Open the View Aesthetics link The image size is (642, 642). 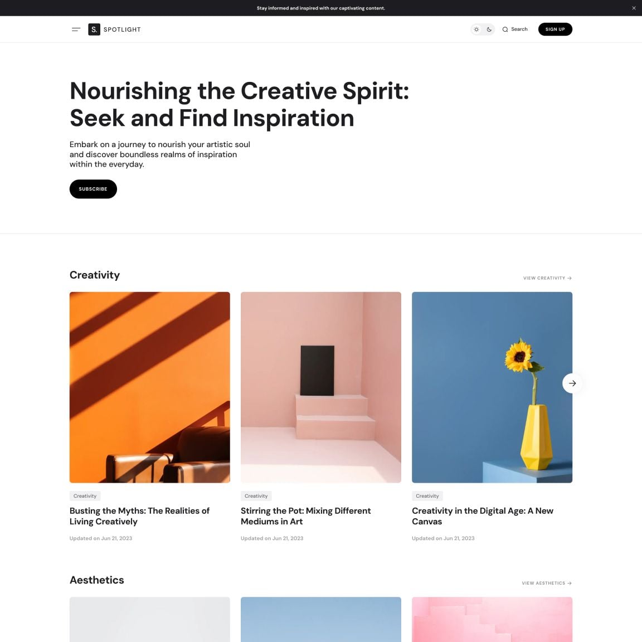click(x=547, y=583)
